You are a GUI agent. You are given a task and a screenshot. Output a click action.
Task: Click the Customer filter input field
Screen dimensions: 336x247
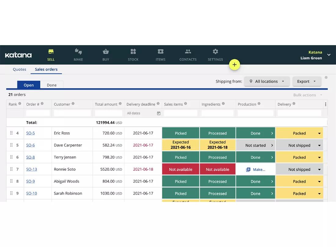click(72, 113)
